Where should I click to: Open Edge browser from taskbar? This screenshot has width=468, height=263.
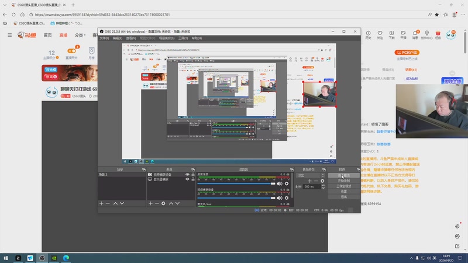[x=66, y=258]
